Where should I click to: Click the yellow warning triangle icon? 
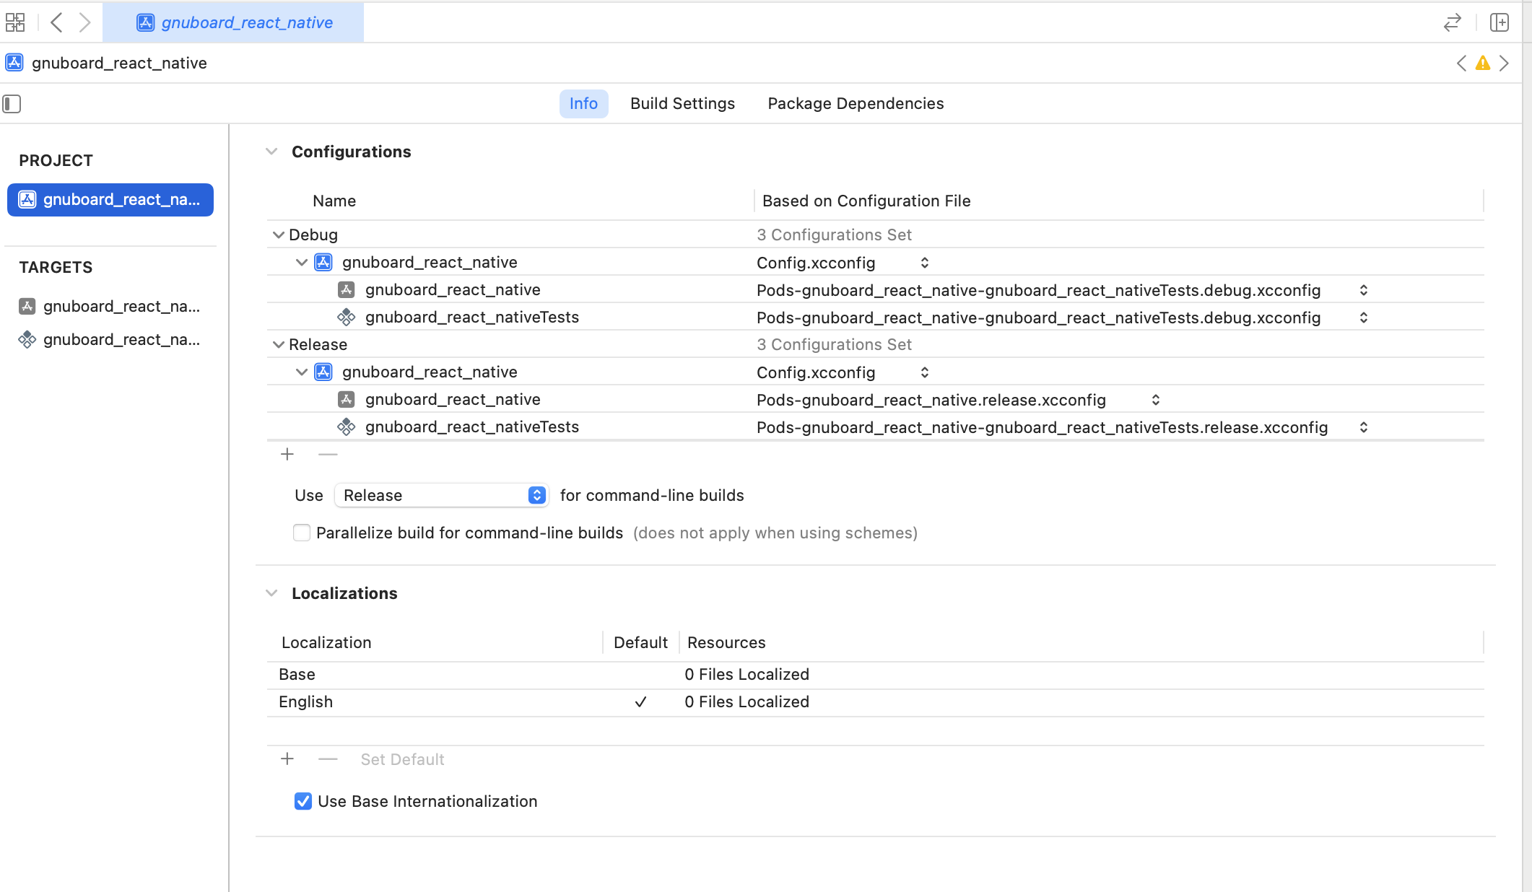point(1482,64)
